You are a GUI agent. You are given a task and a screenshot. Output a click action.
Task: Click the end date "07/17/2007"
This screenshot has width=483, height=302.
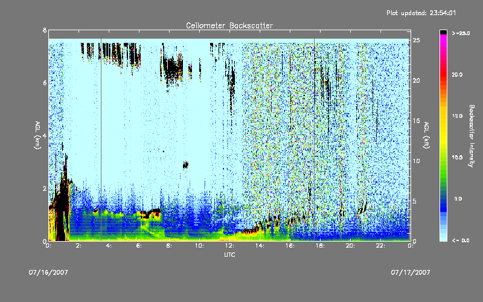point(411,272)
